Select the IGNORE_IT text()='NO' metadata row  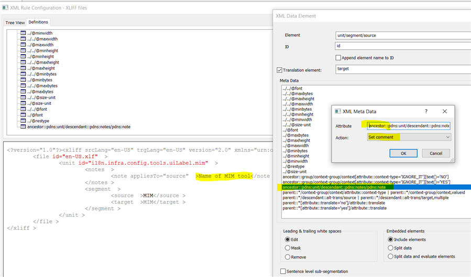[x=366, y=177]
